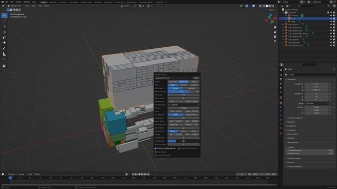
Task: Select the Move tool
Action: pyautogui.click(x=4, y=27)
